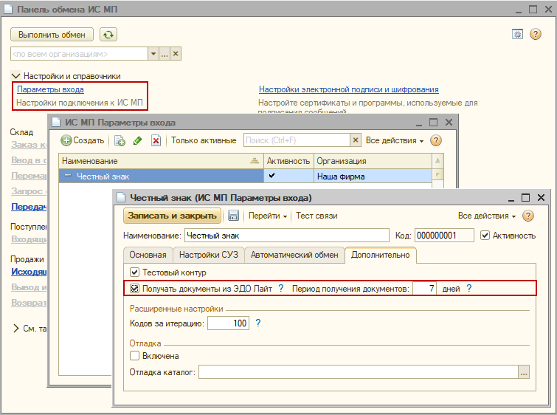The width and height of the screenshot is (557, 415).
Task: Click the sort indicator in Наименование column header
Action: [x=255, y=161]
